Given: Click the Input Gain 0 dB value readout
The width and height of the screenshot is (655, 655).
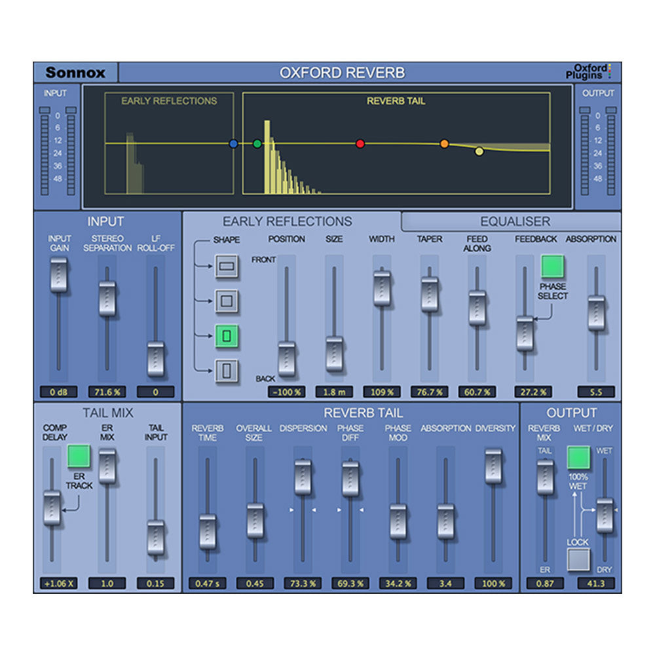Looking at the screenshot, I should tap(59, 392).
